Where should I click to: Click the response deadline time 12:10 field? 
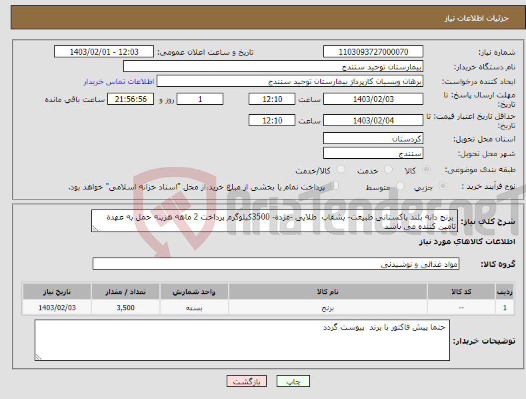point(272,99)
